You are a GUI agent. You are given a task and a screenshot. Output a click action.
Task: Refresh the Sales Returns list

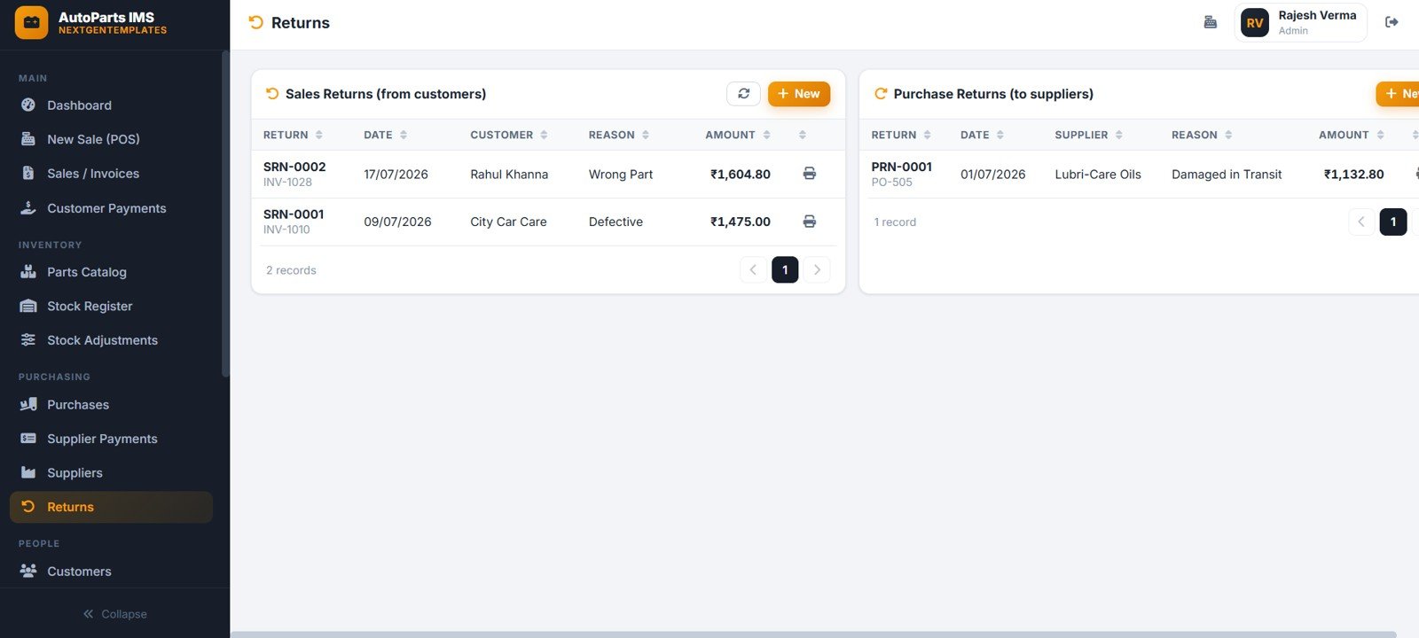tap(743, 94)
